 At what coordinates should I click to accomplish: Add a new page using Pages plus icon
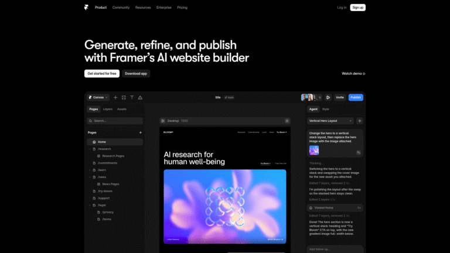pyautogui.click(x=141, y=132)
